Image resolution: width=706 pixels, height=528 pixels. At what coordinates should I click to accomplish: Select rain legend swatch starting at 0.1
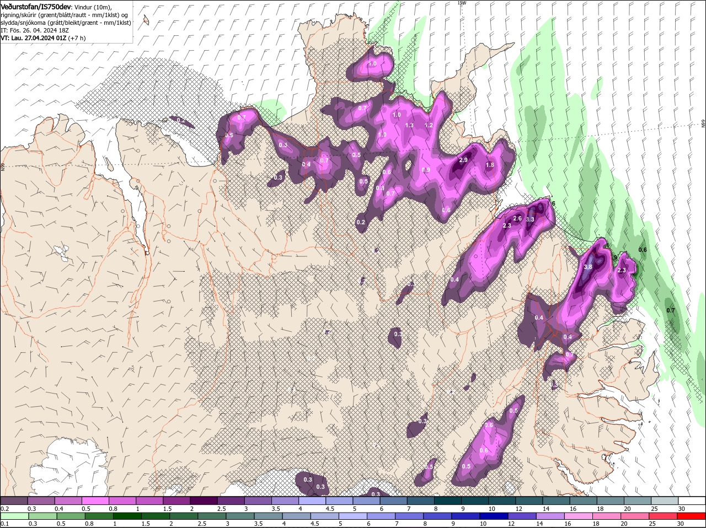[14, 516]
